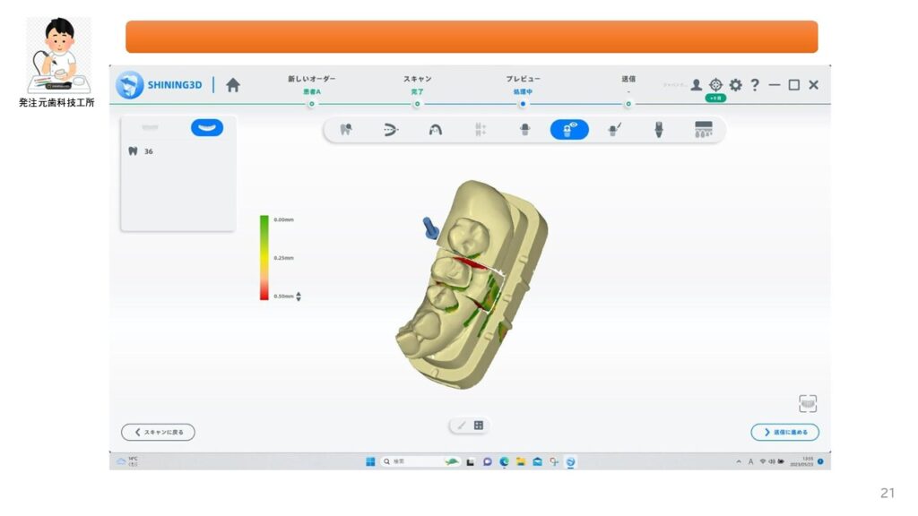Screen dimensions: 918x516
Task: Open the settings gear in title bar
Action: (x=735, y=85)
